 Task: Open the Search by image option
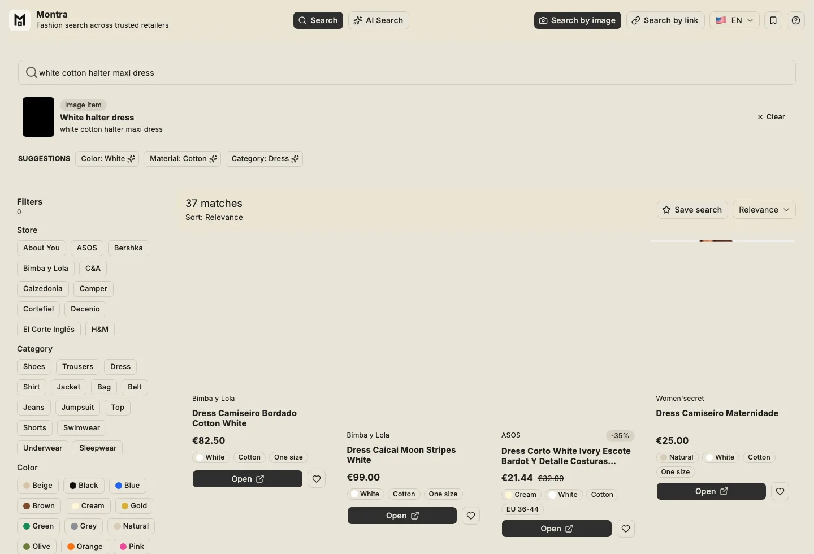(x=578, y=20)
